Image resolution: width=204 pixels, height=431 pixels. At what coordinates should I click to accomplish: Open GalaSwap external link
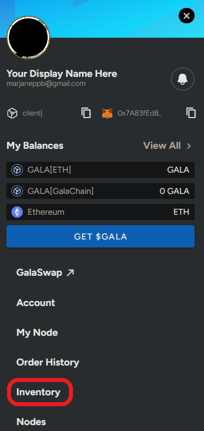pos(45,273)
